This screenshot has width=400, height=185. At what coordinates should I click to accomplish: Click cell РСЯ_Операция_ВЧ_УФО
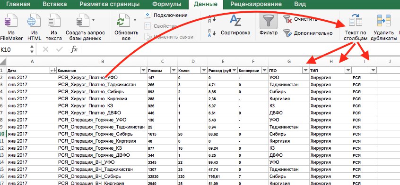(x=102, y=162)
